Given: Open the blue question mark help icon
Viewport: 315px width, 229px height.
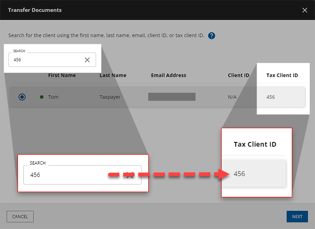Looking at the screenshot, I should click(x=212, y=36).
